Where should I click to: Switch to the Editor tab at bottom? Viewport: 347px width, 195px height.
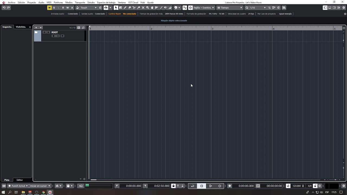tap(20, 180)
